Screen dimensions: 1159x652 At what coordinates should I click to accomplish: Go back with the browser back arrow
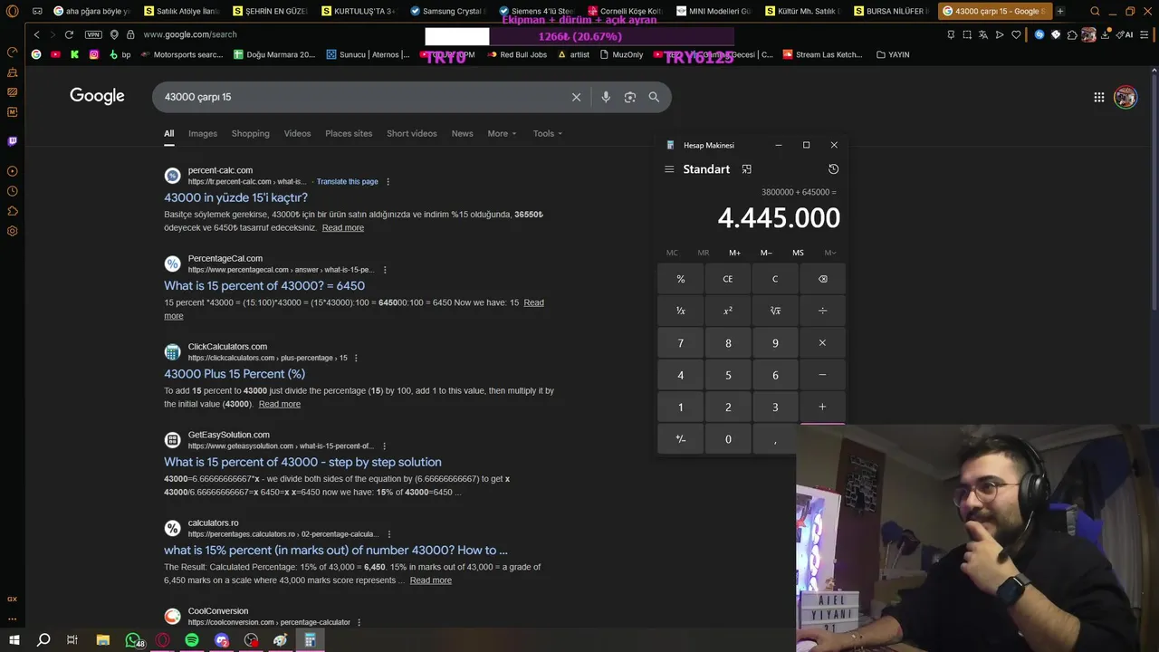pyautogui.click(x=36, y=34)
